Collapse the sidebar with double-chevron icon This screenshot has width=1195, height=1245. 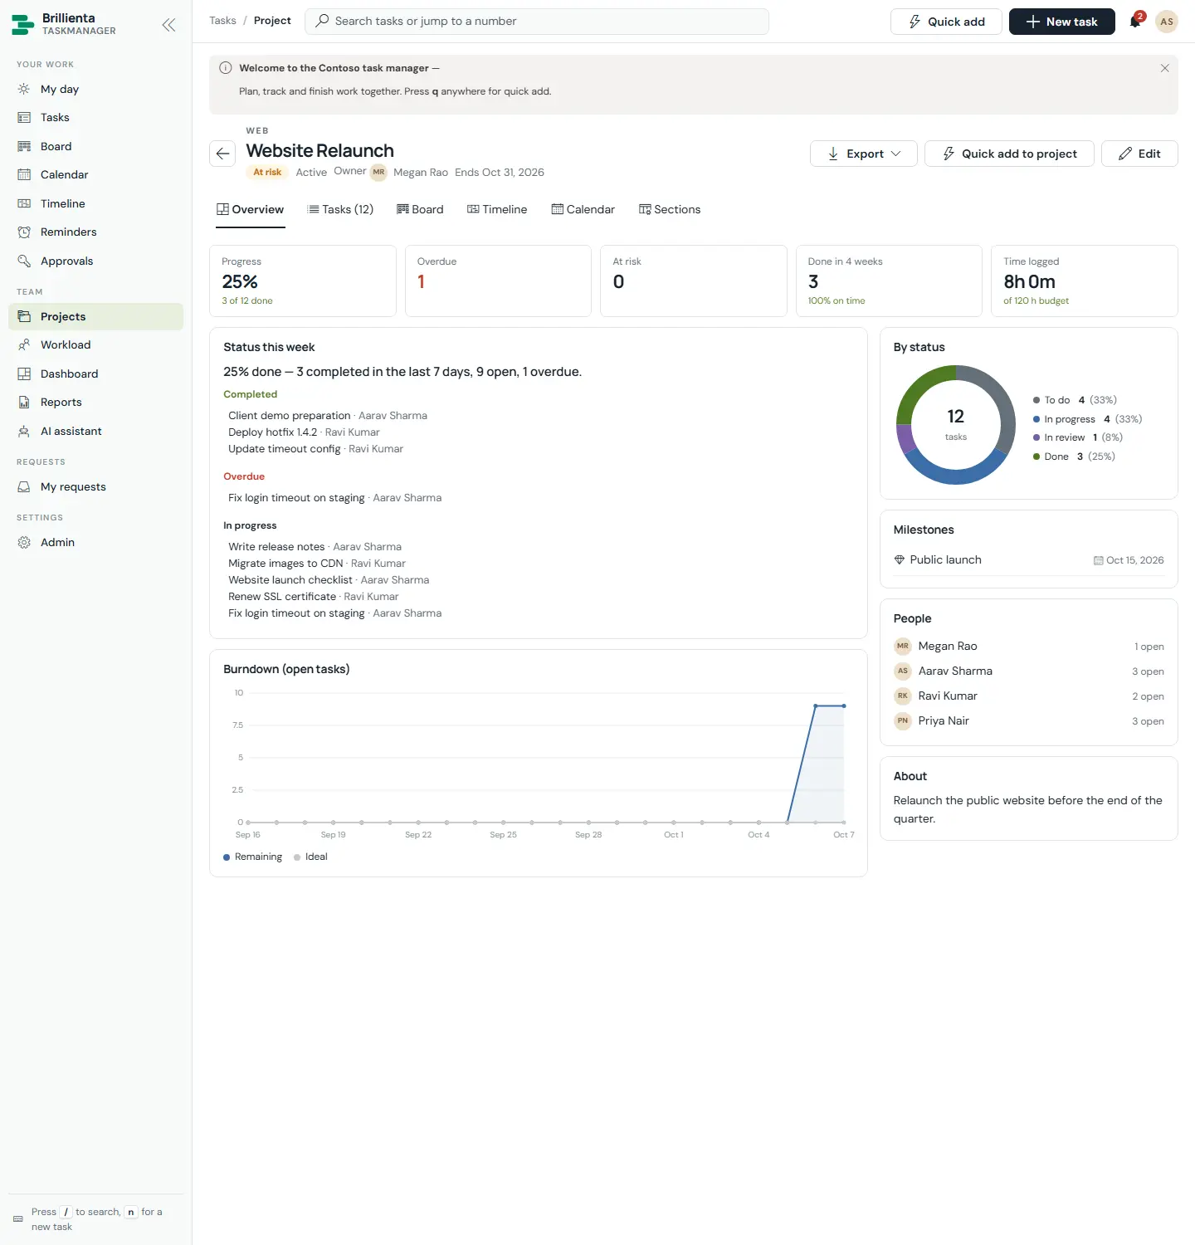168,25
